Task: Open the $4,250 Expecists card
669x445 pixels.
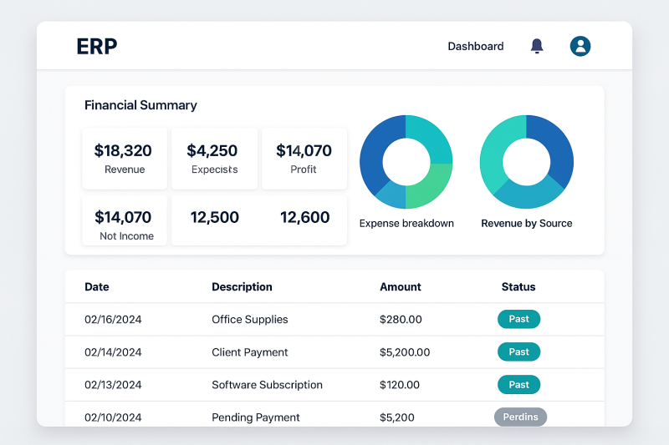Action: pos(214,159)
